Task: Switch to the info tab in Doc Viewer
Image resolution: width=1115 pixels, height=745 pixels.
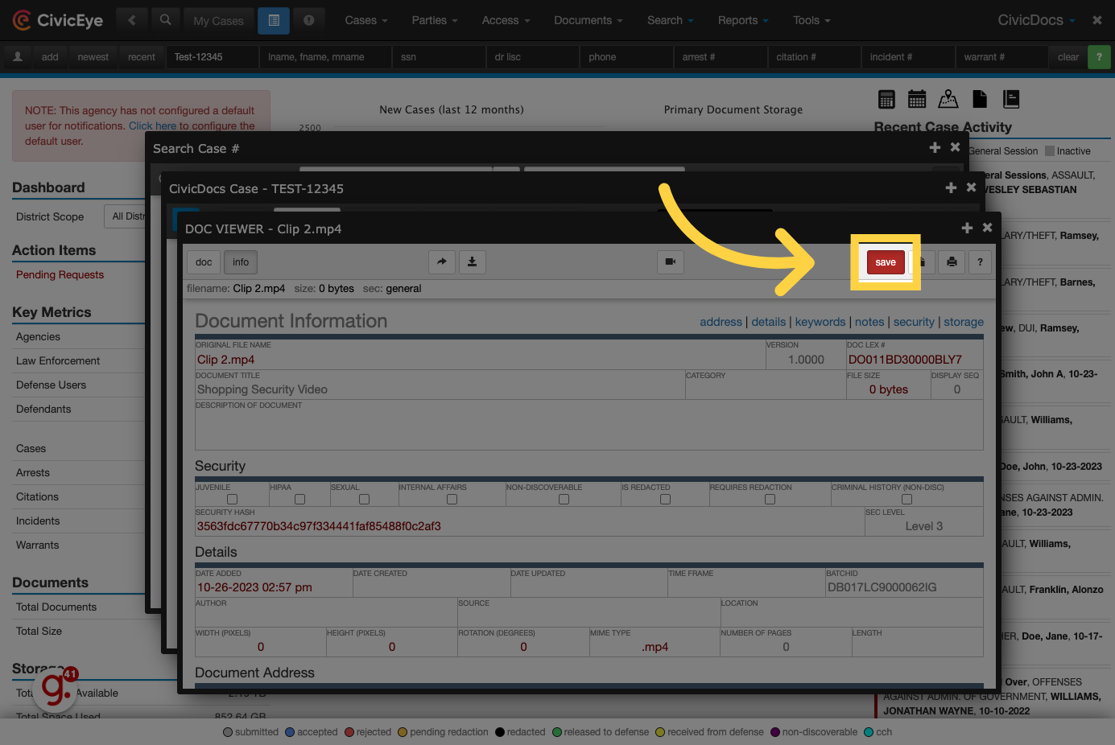Action: pyautogui.click(x=241, y=262)
